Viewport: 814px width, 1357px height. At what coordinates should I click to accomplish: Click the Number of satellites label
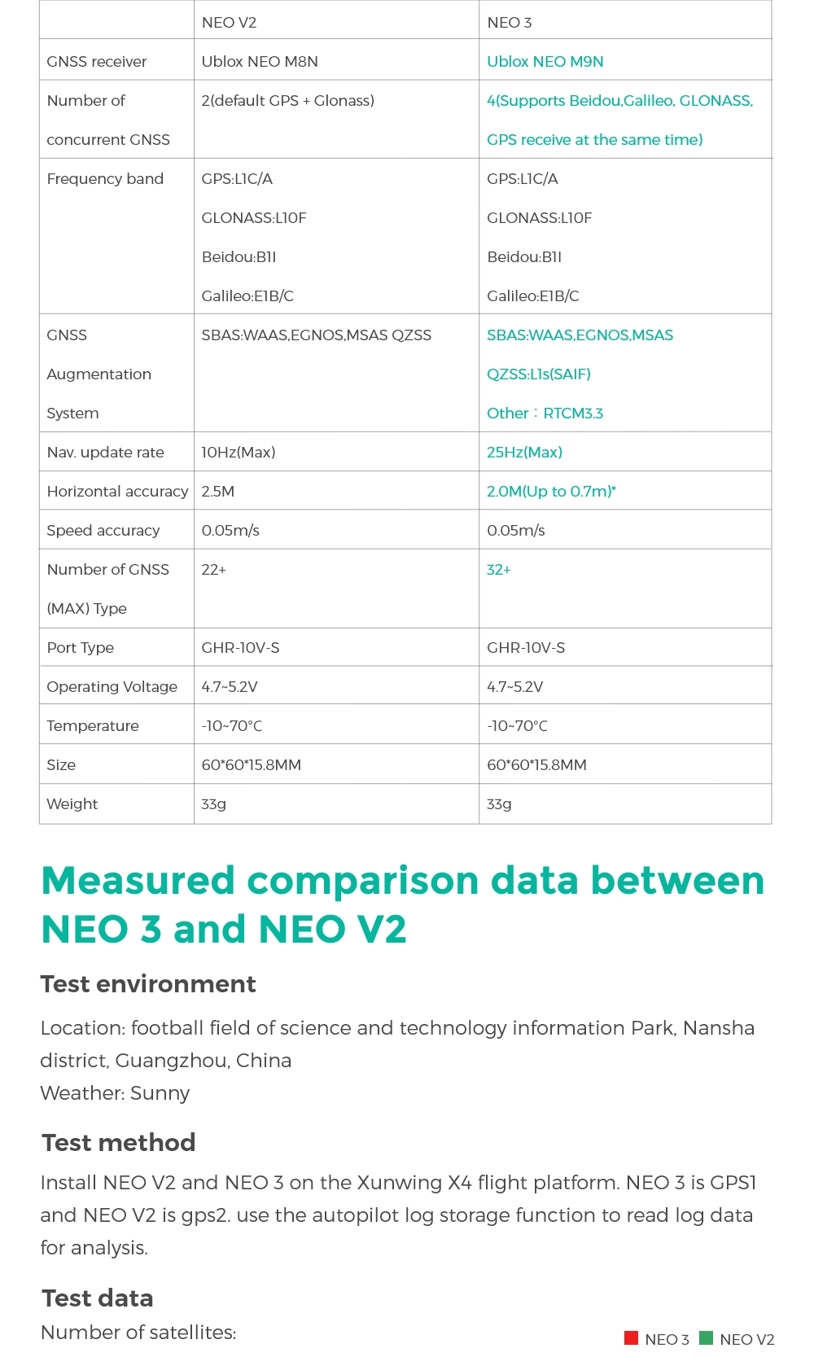tap(138, 1333)
